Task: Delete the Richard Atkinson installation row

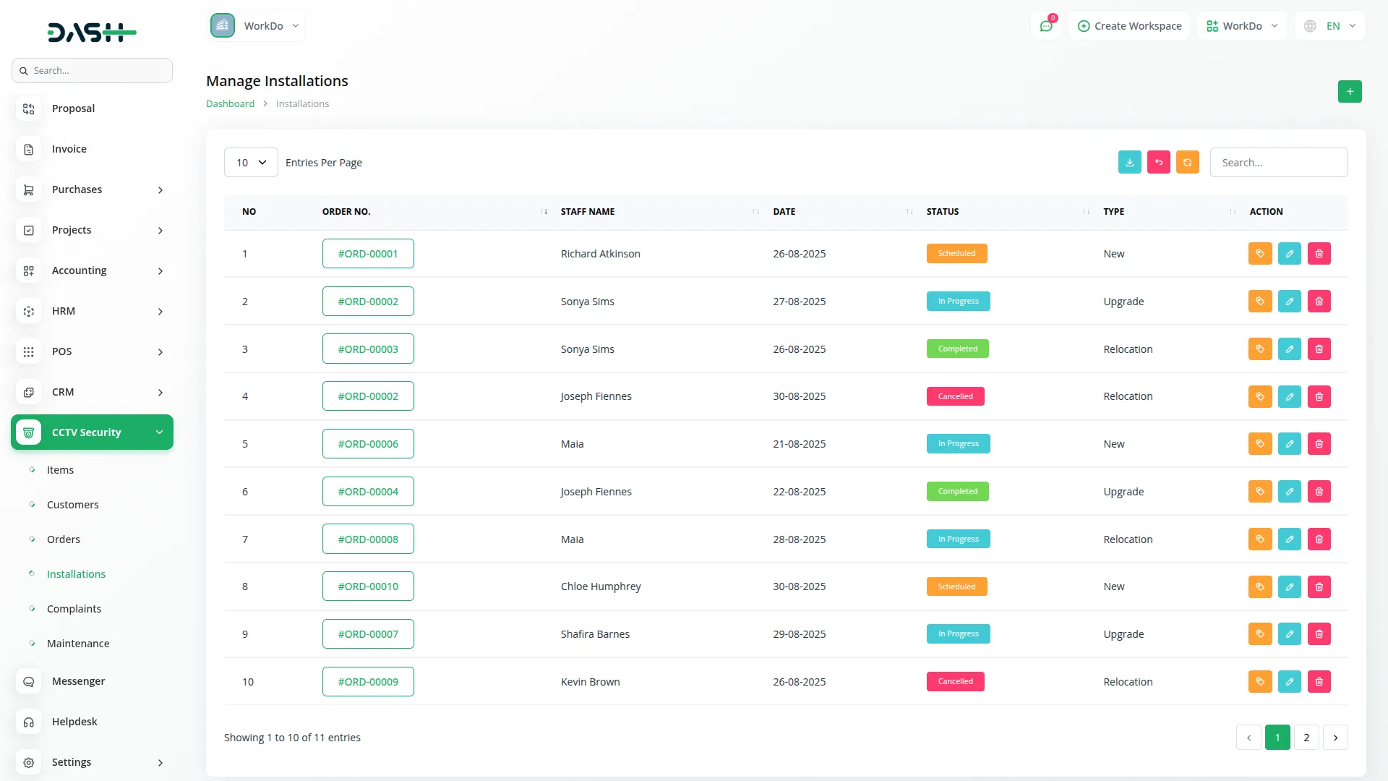Action: coord(1319,254)
